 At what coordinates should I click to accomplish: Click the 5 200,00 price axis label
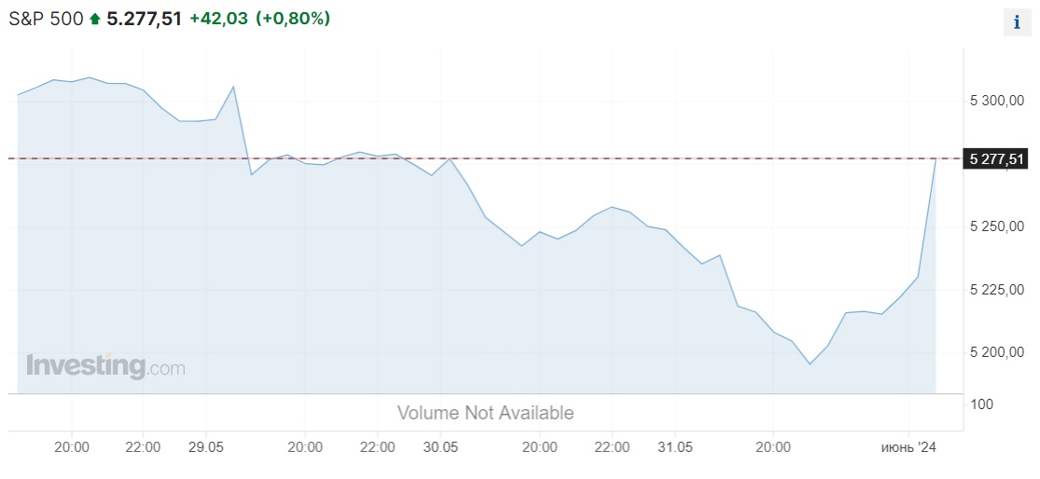click(997, 352)
